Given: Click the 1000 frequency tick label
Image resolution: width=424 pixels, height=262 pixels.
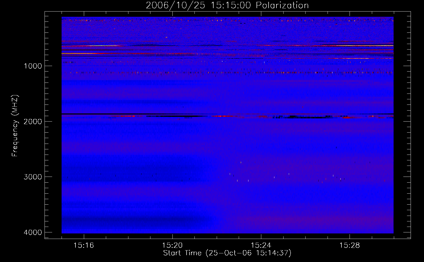Looking at the screenshot, I should [x=33, y=66].
